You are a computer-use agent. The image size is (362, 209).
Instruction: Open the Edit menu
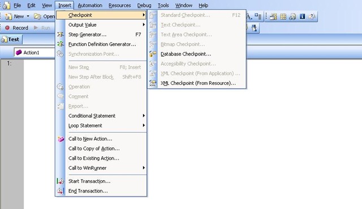(31, 5)
